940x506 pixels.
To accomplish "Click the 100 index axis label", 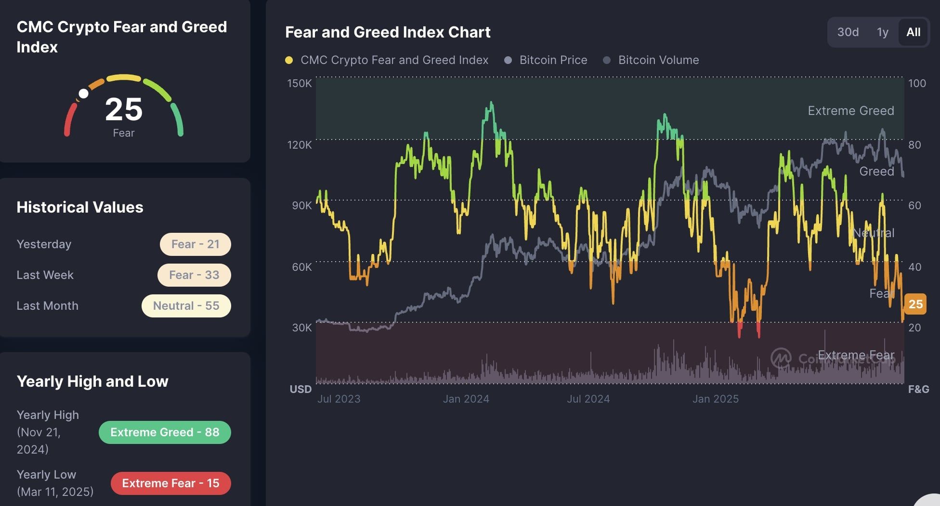I will [x=917, y=83].
